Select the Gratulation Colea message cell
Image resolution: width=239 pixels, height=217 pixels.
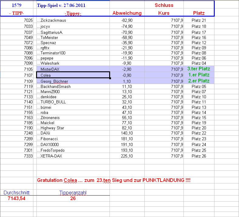(x=114, y=180)
